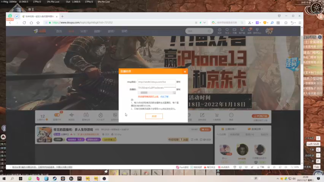324x182 pixels.
Task: Copy the stream code using the lower 复制 link
Action: (178, 89)
